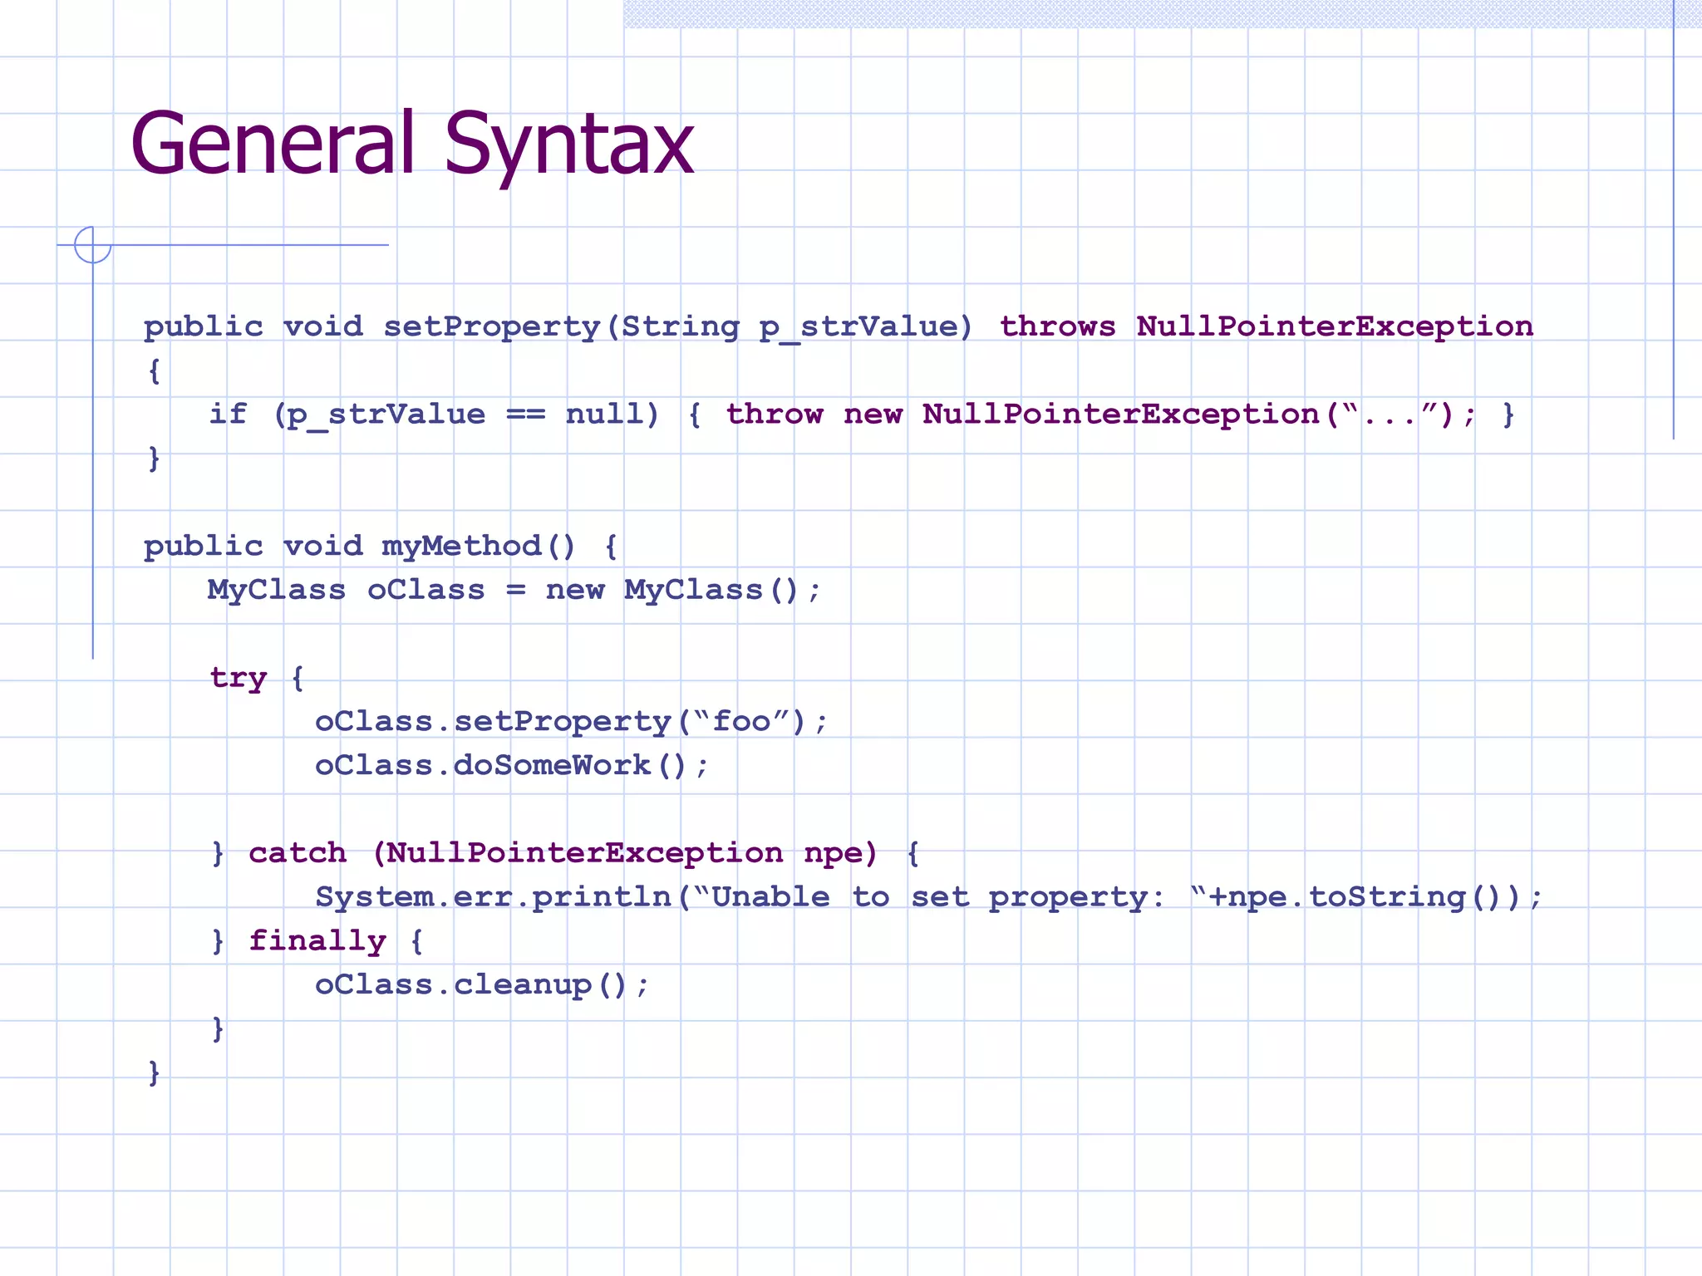This screenshot has height=1276, width=1702.
Task: Click 'oClass.setProperty(“foo”);' line
Action: click(572, 722)
